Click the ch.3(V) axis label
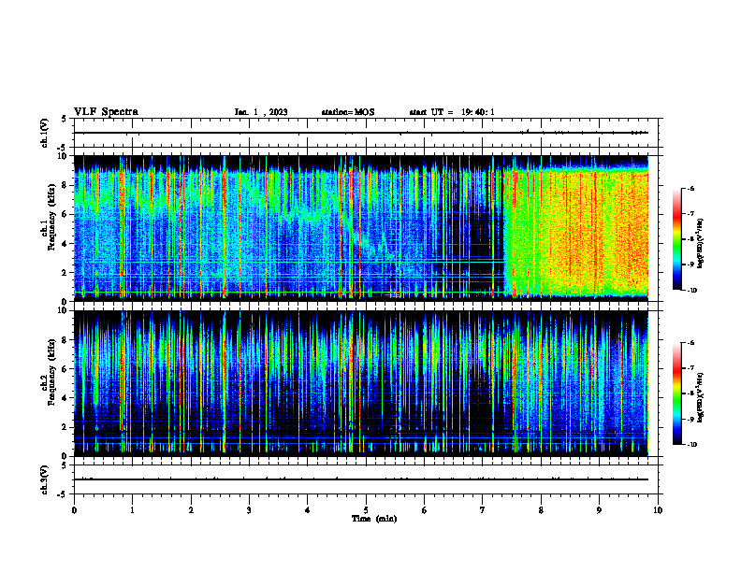The width and height of the screenshot is (741, 572). 45,479
